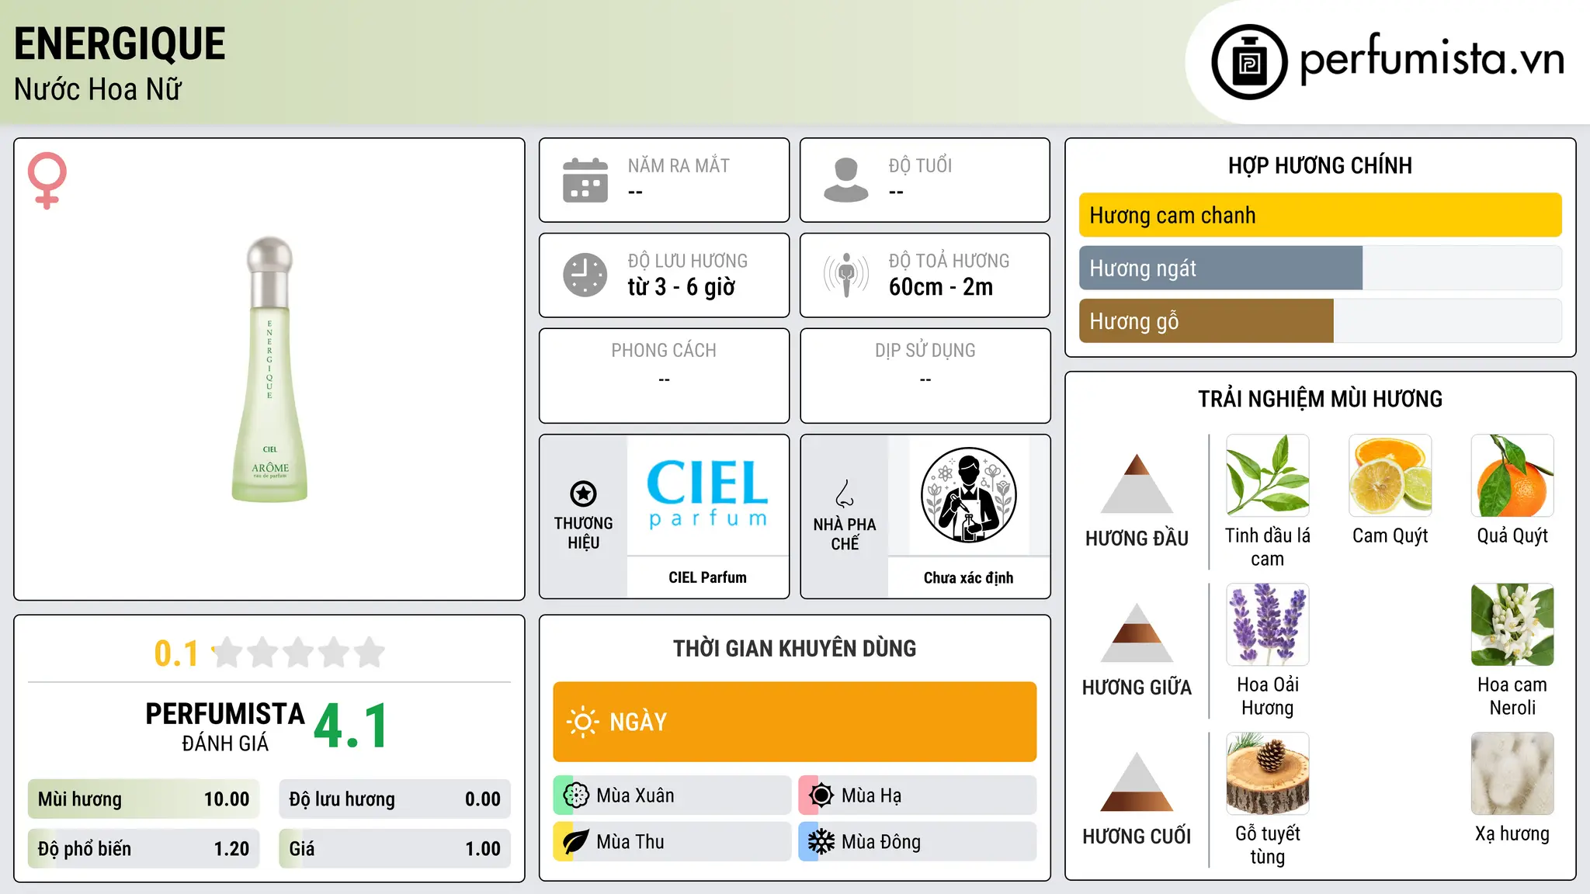Image resolution: width=1590 pixels, height=894 pixels.
Task: Click the HƯƠNG CUỐI label
Action: [1137, 837]
